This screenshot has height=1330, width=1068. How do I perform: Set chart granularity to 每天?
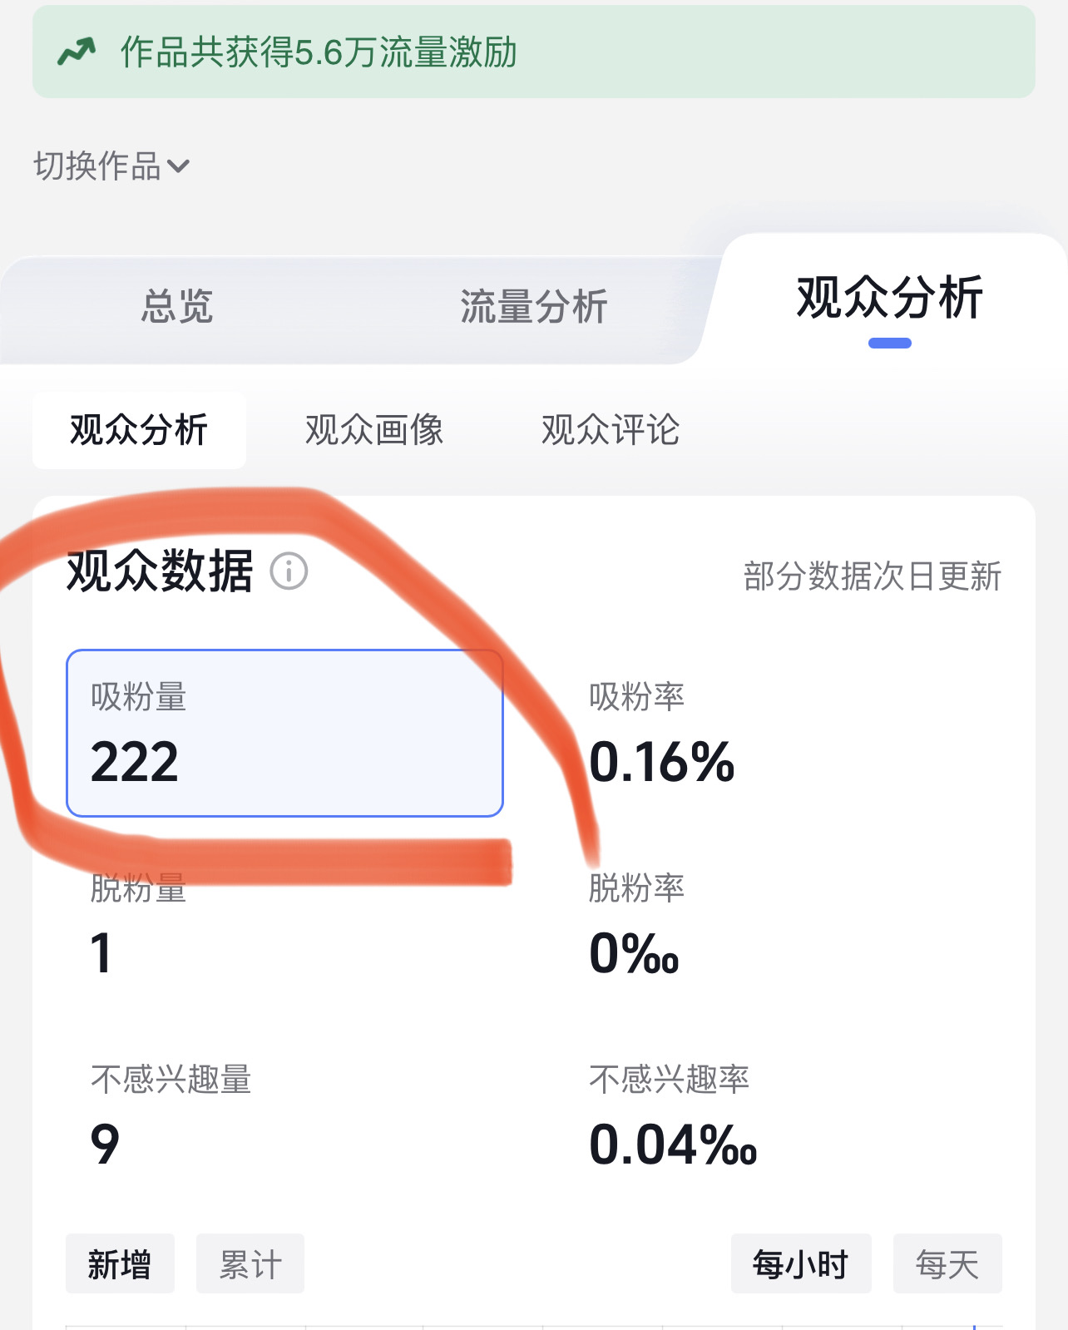pyautogui.click(x=947, y=1264)
